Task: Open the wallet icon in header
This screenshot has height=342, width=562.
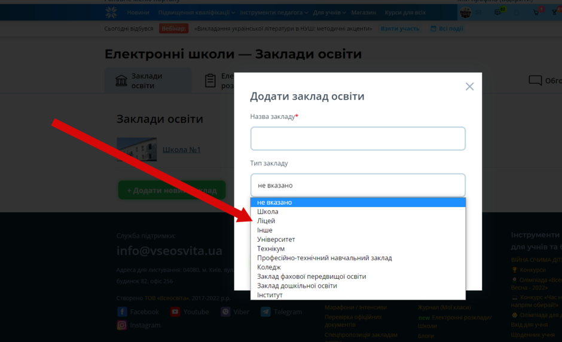Action: point(517,13)
